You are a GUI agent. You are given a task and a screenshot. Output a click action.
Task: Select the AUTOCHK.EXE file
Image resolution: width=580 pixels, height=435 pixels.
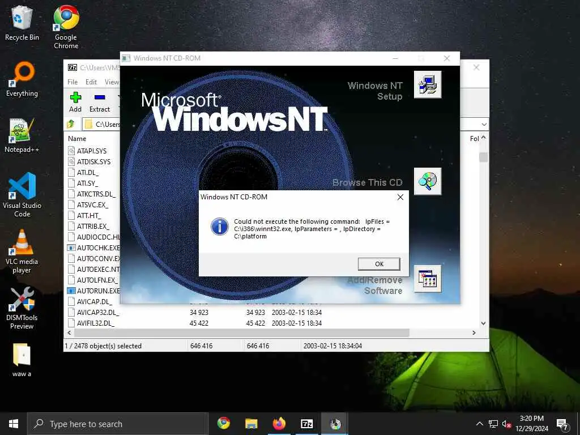[98, 248]
